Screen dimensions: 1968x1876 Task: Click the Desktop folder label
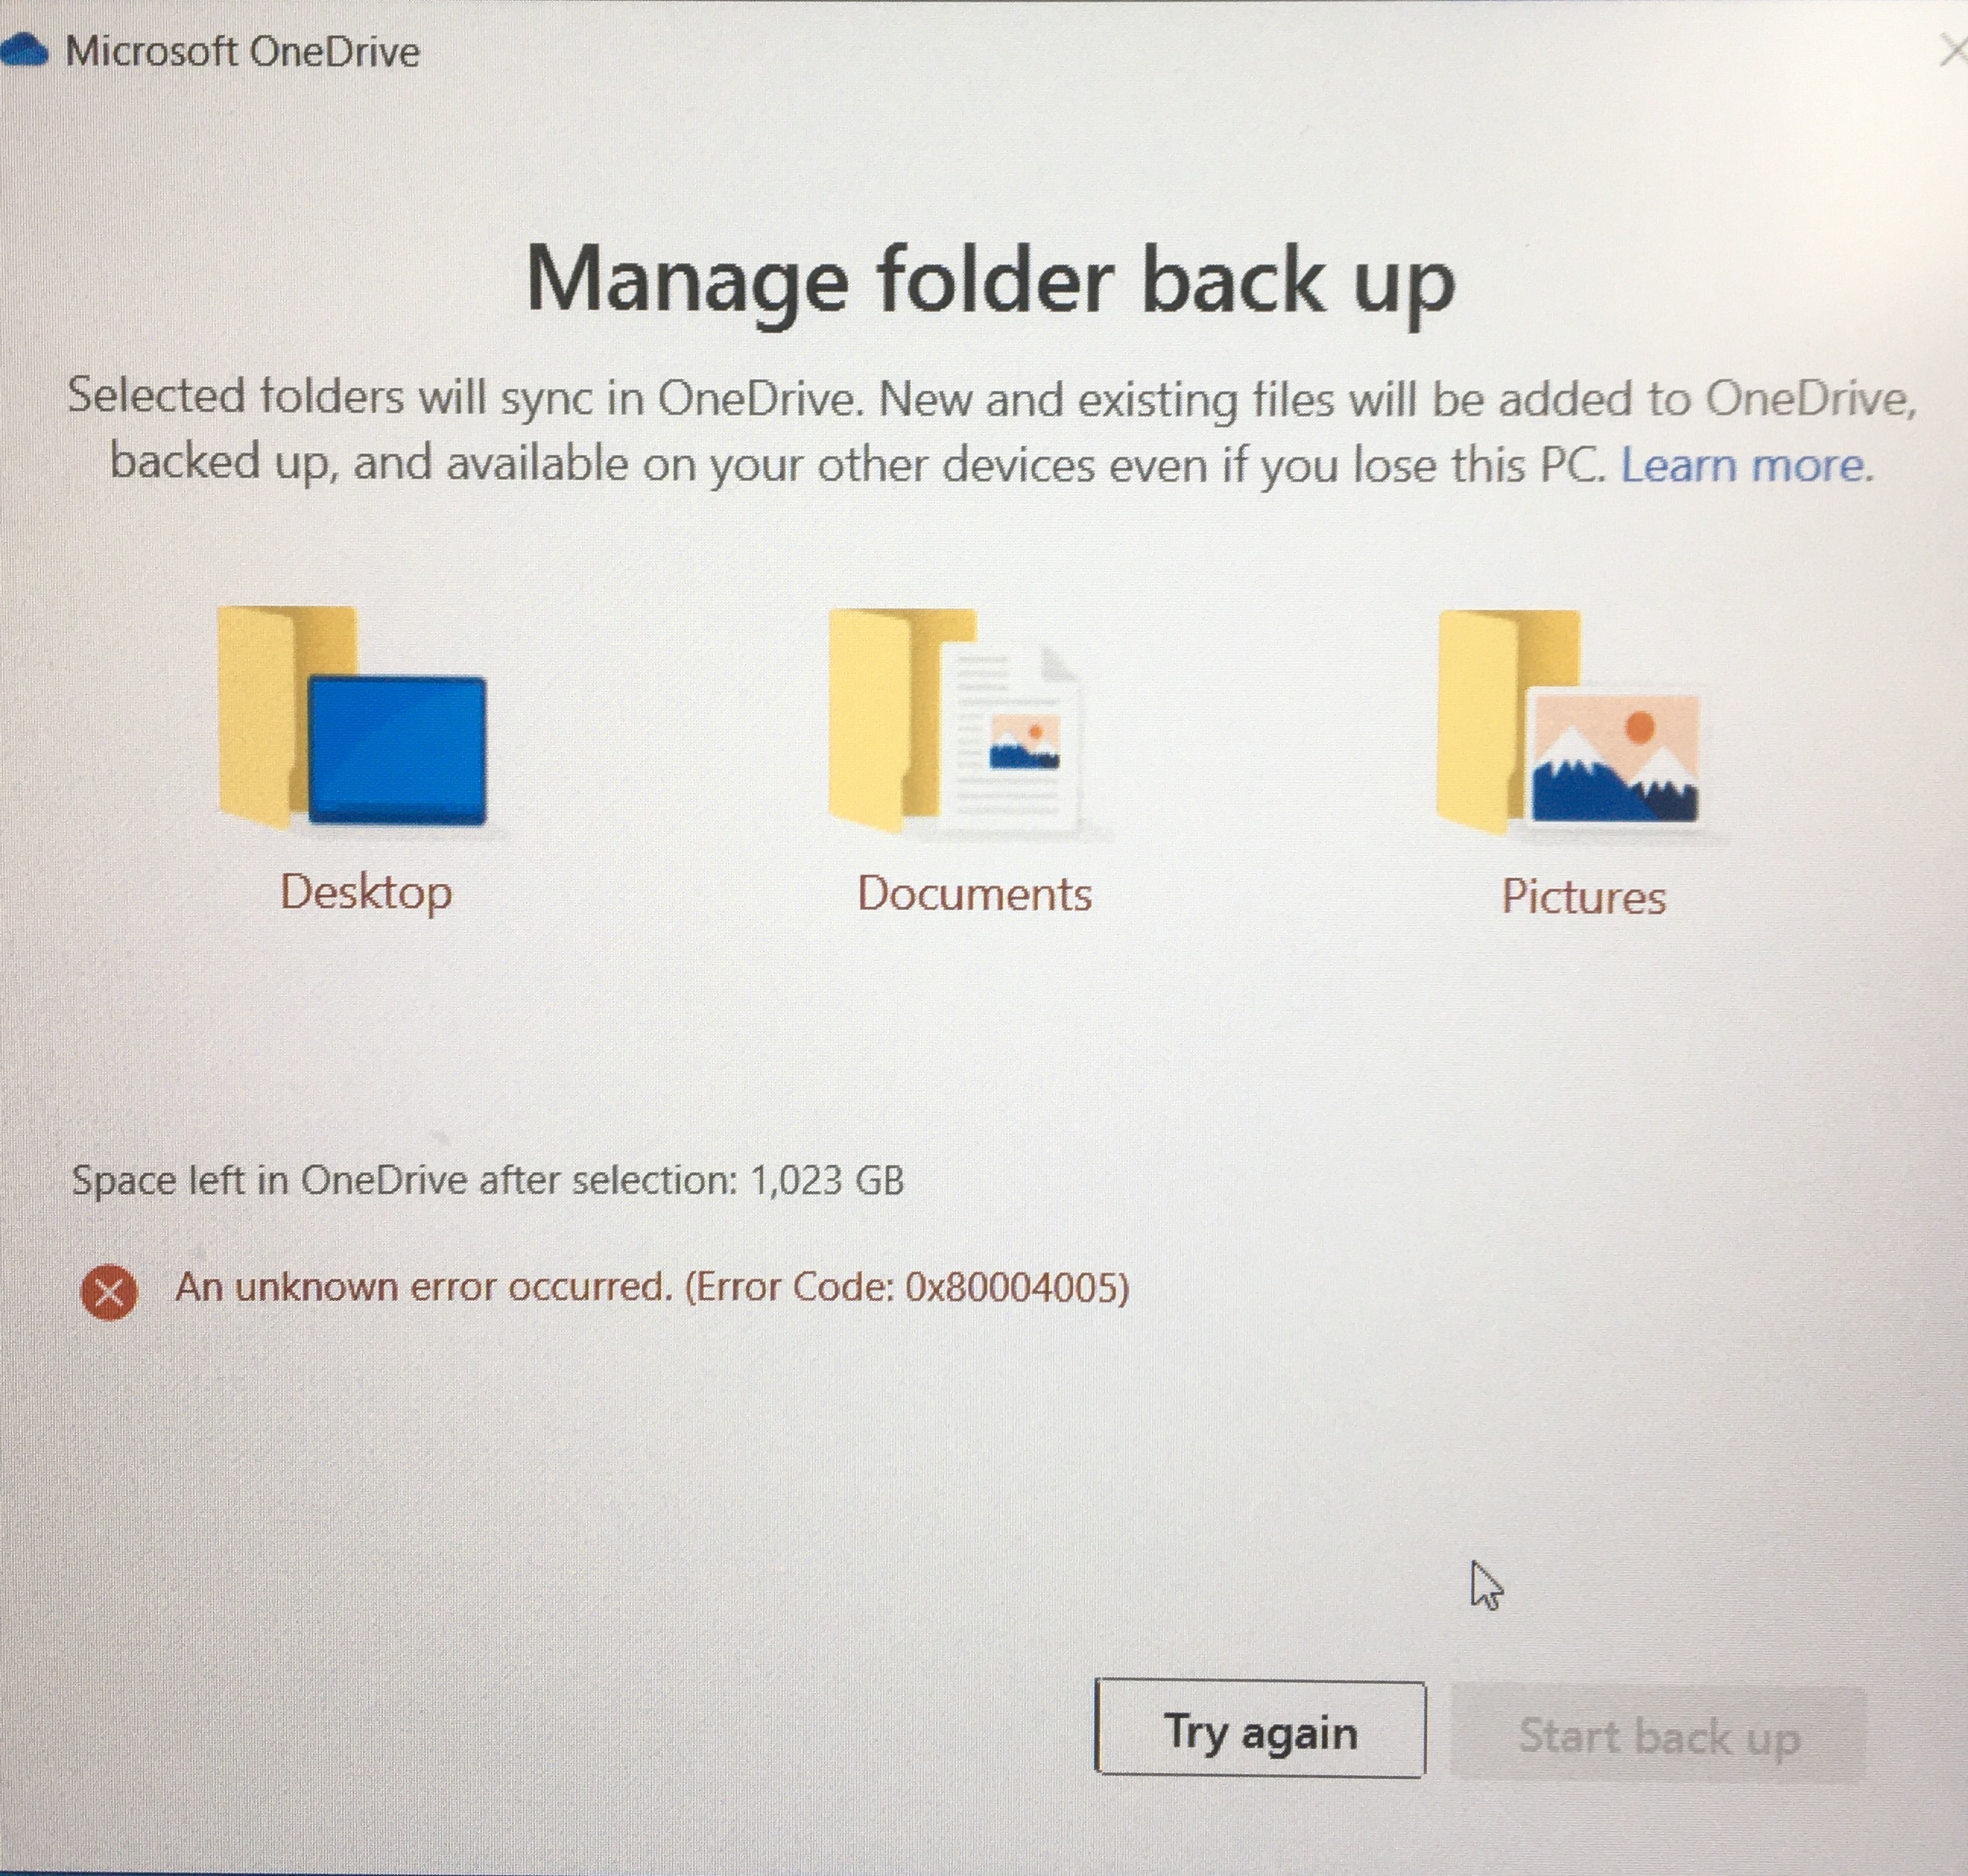click(366, 892)
